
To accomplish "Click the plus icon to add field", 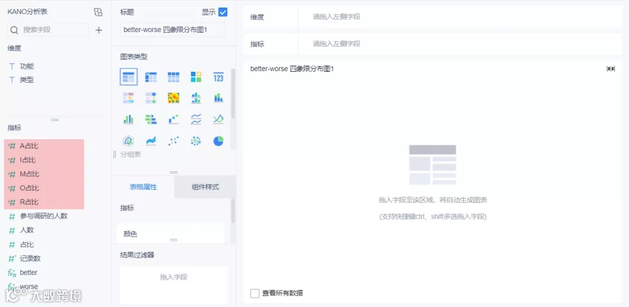I will tap(98, 30).
